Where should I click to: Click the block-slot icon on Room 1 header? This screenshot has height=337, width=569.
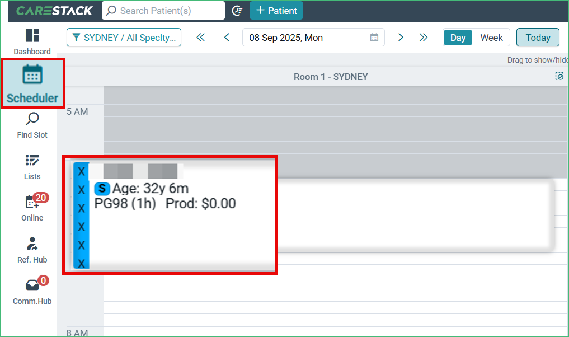[559, 76]
